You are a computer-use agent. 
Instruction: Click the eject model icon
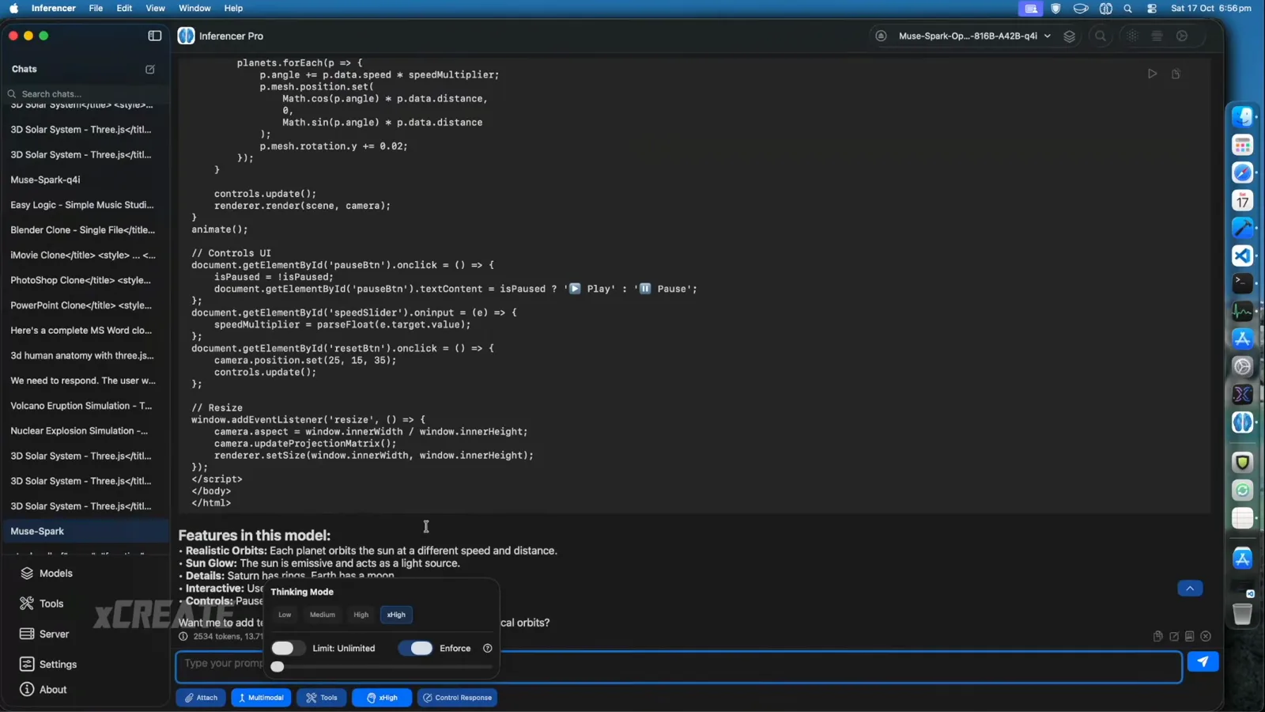click(x=881, y=36)
